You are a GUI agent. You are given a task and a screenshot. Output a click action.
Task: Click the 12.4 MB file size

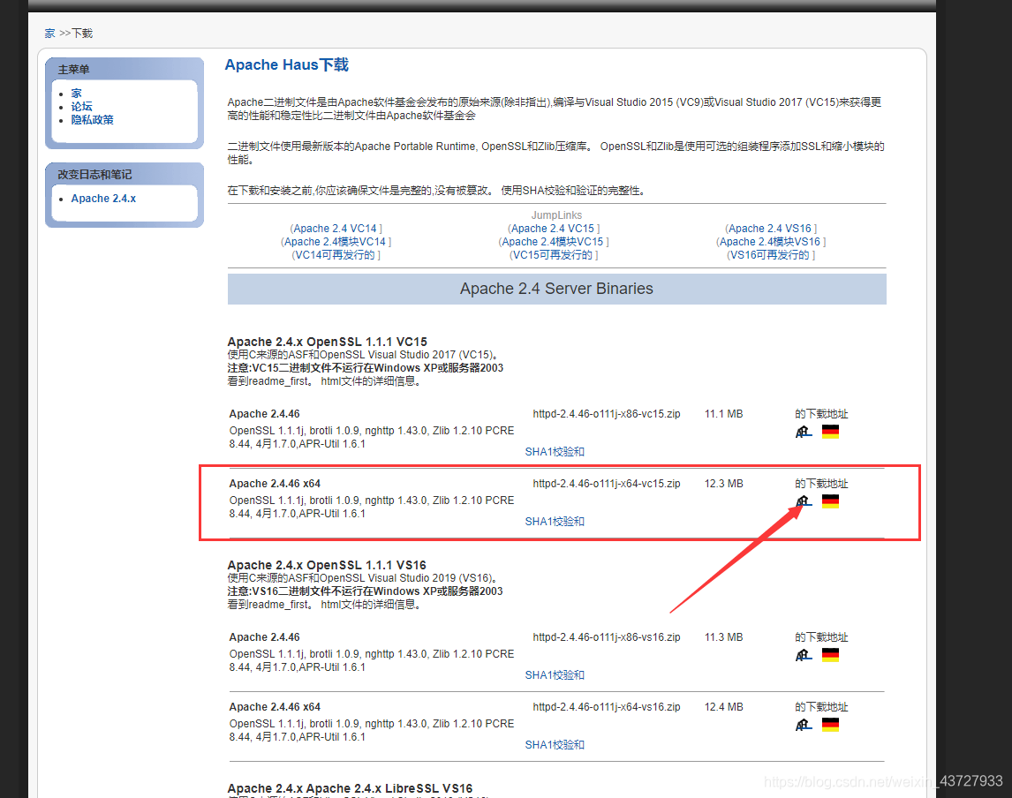723,706
